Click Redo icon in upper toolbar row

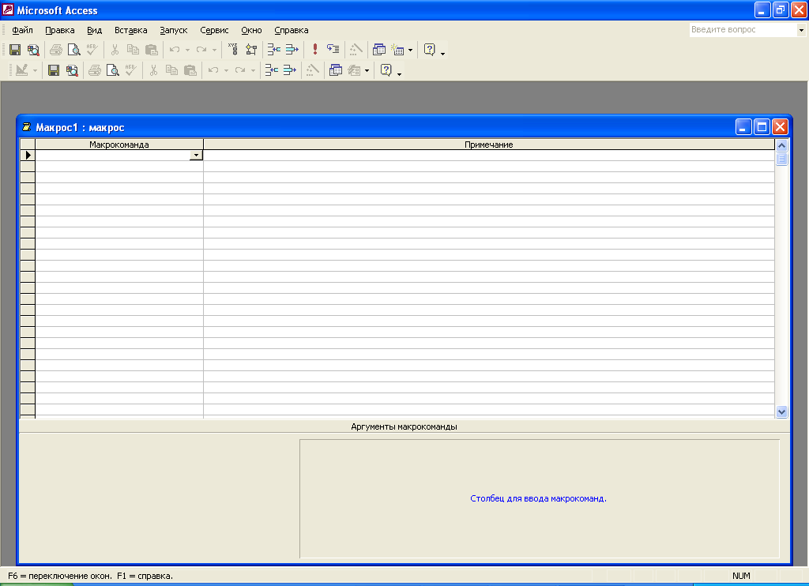(201, 50)
